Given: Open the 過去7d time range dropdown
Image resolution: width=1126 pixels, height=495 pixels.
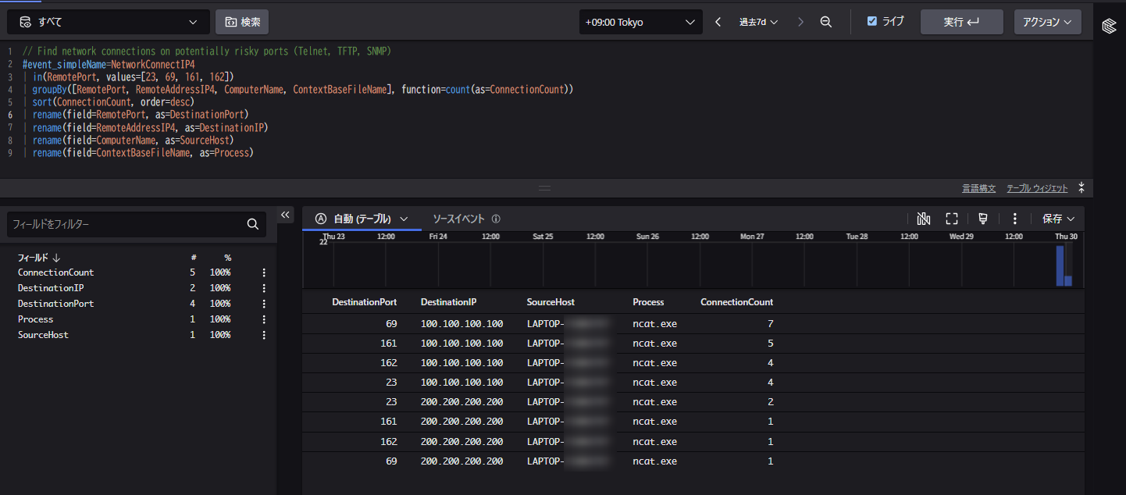Looking at the screenshot, I should pyautogui.click(x=758, y=22).
